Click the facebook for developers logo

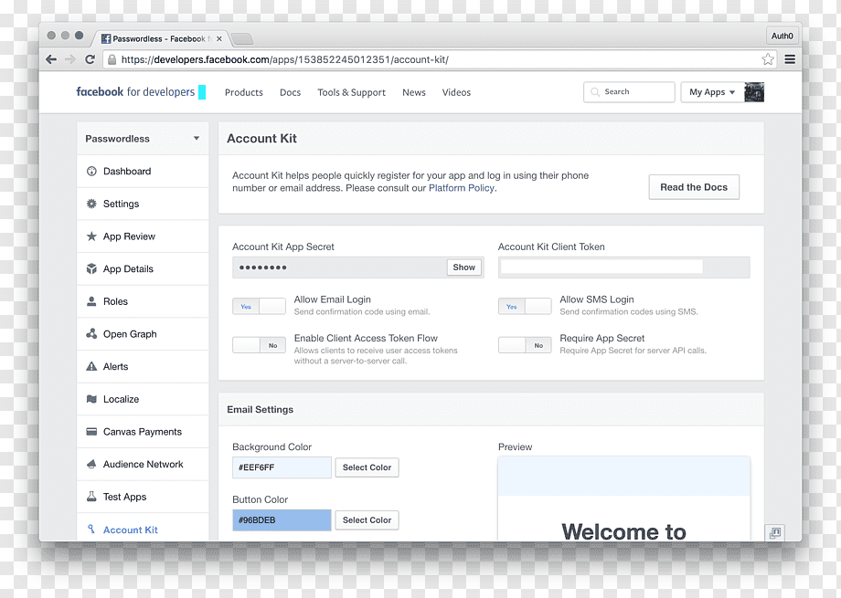point(135,91)
